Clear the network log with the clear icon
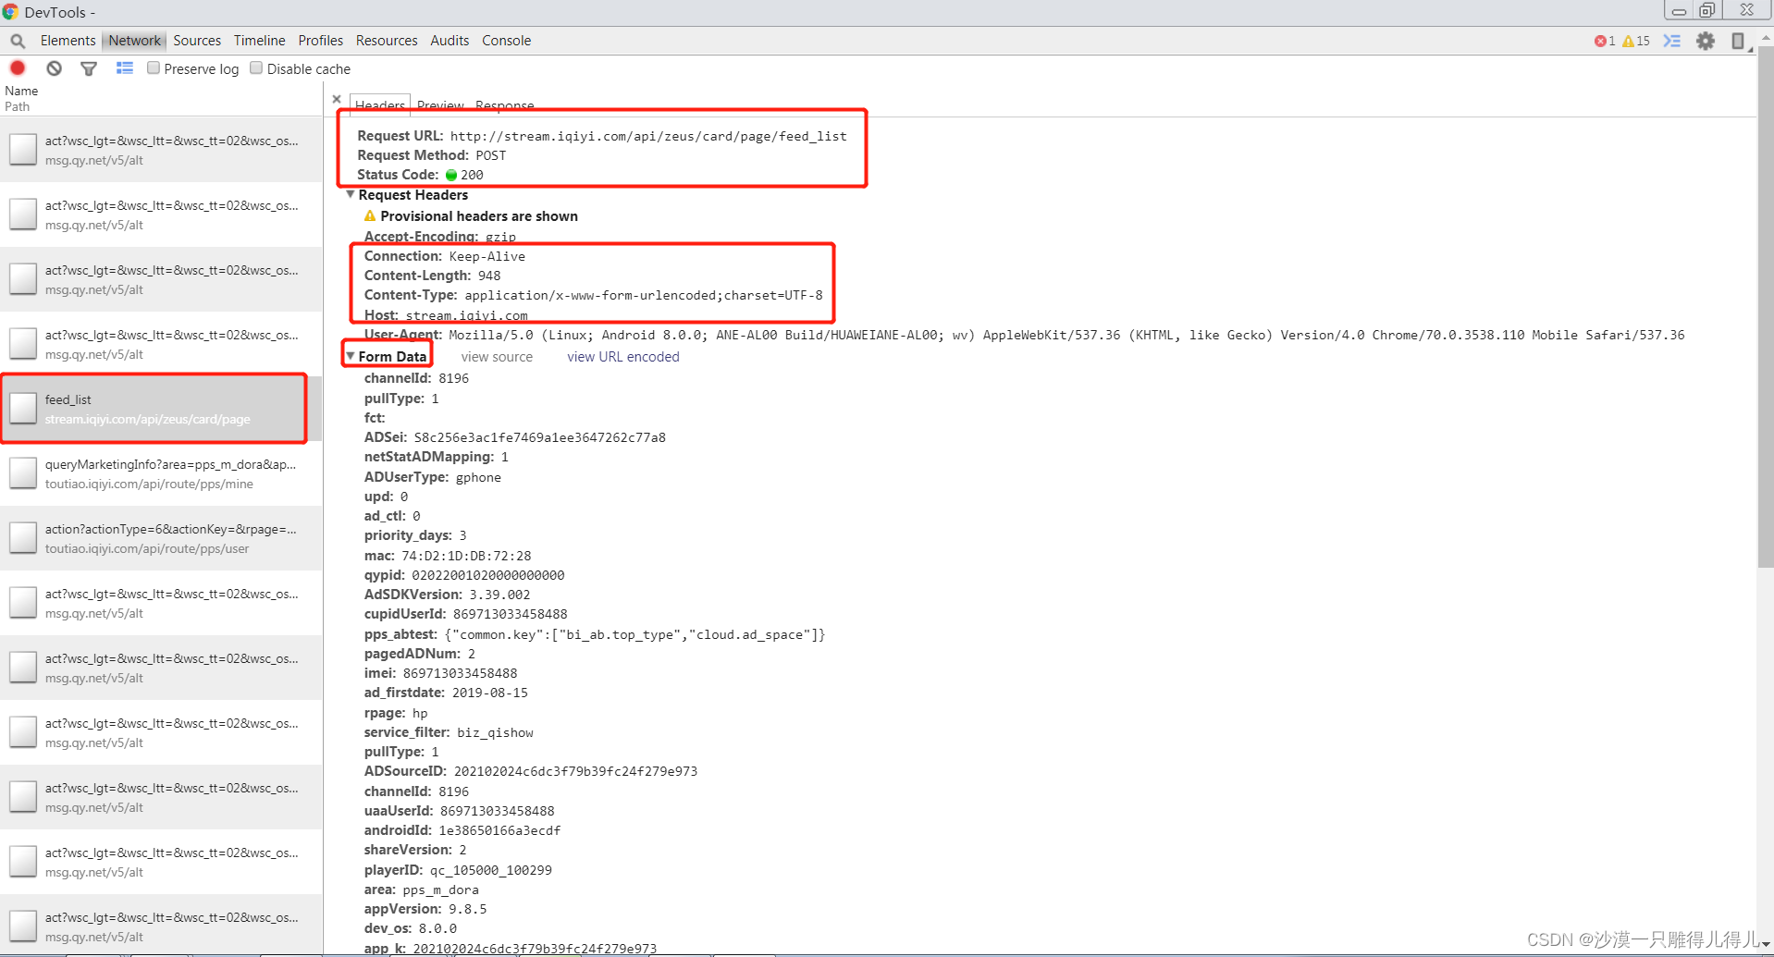Viewport: 1774px width, 957px height. point(55,68)
